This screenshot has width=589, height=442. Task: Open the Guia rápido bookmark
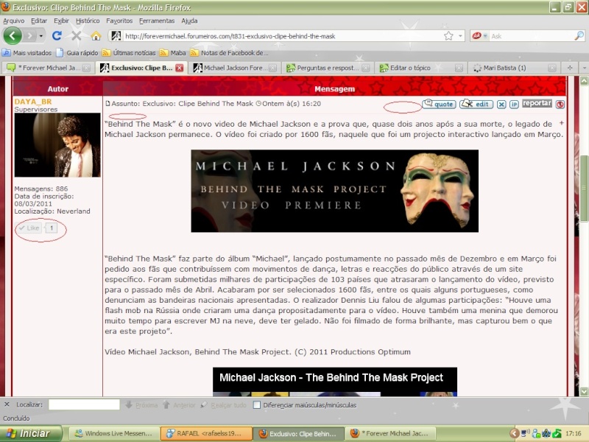click(77, 52)
